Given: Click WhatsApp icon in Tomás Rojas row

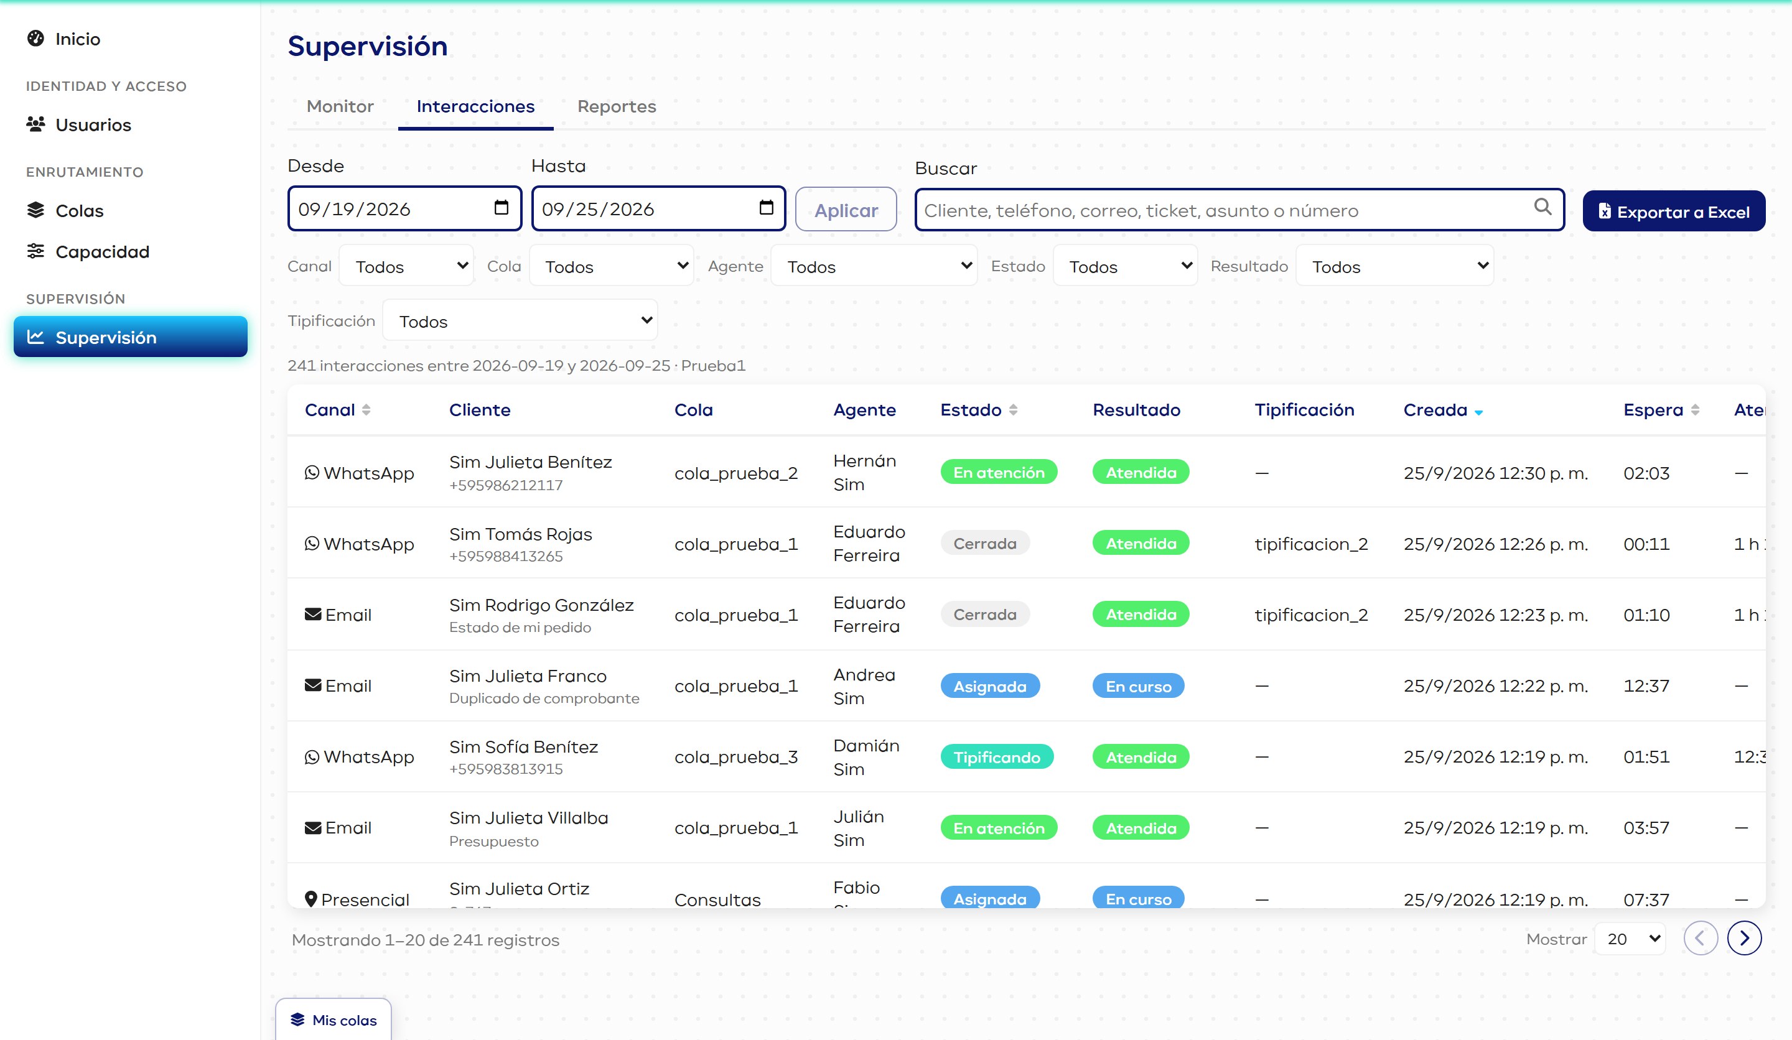Looking at the screenshot, I should 312,544.
